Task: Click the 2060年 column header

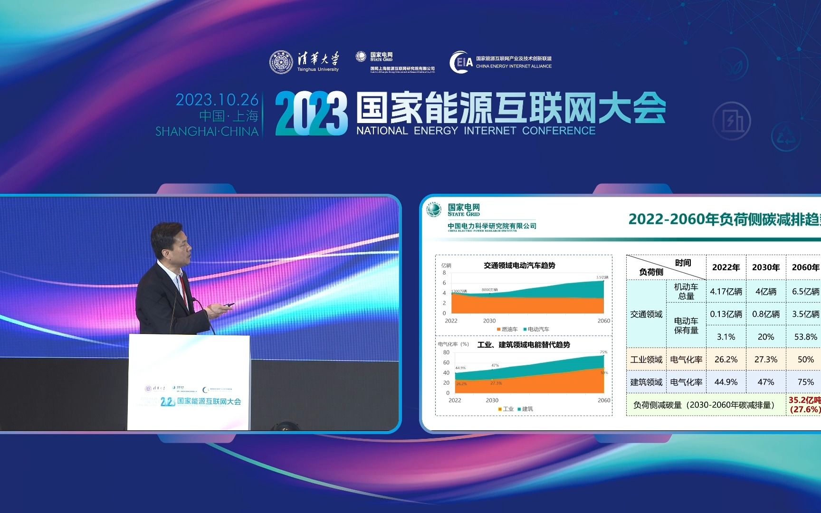Action: coord(804,267)
